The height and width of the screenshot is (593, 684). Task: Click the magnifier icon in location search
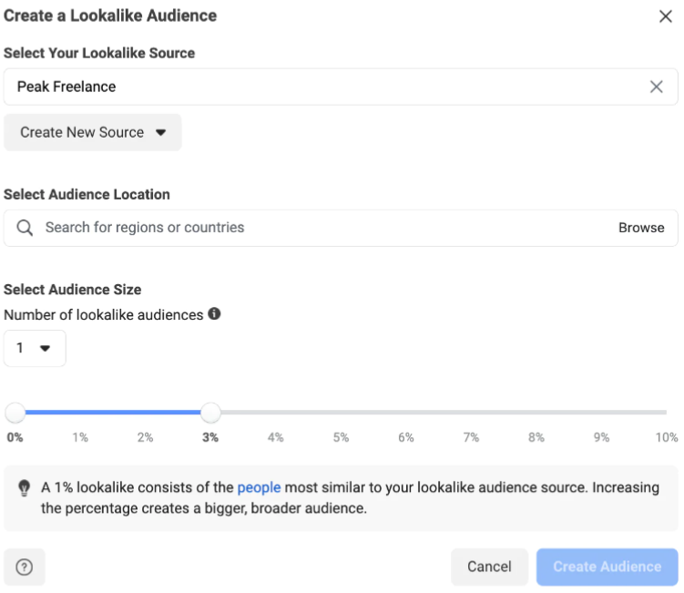[25, 228]
